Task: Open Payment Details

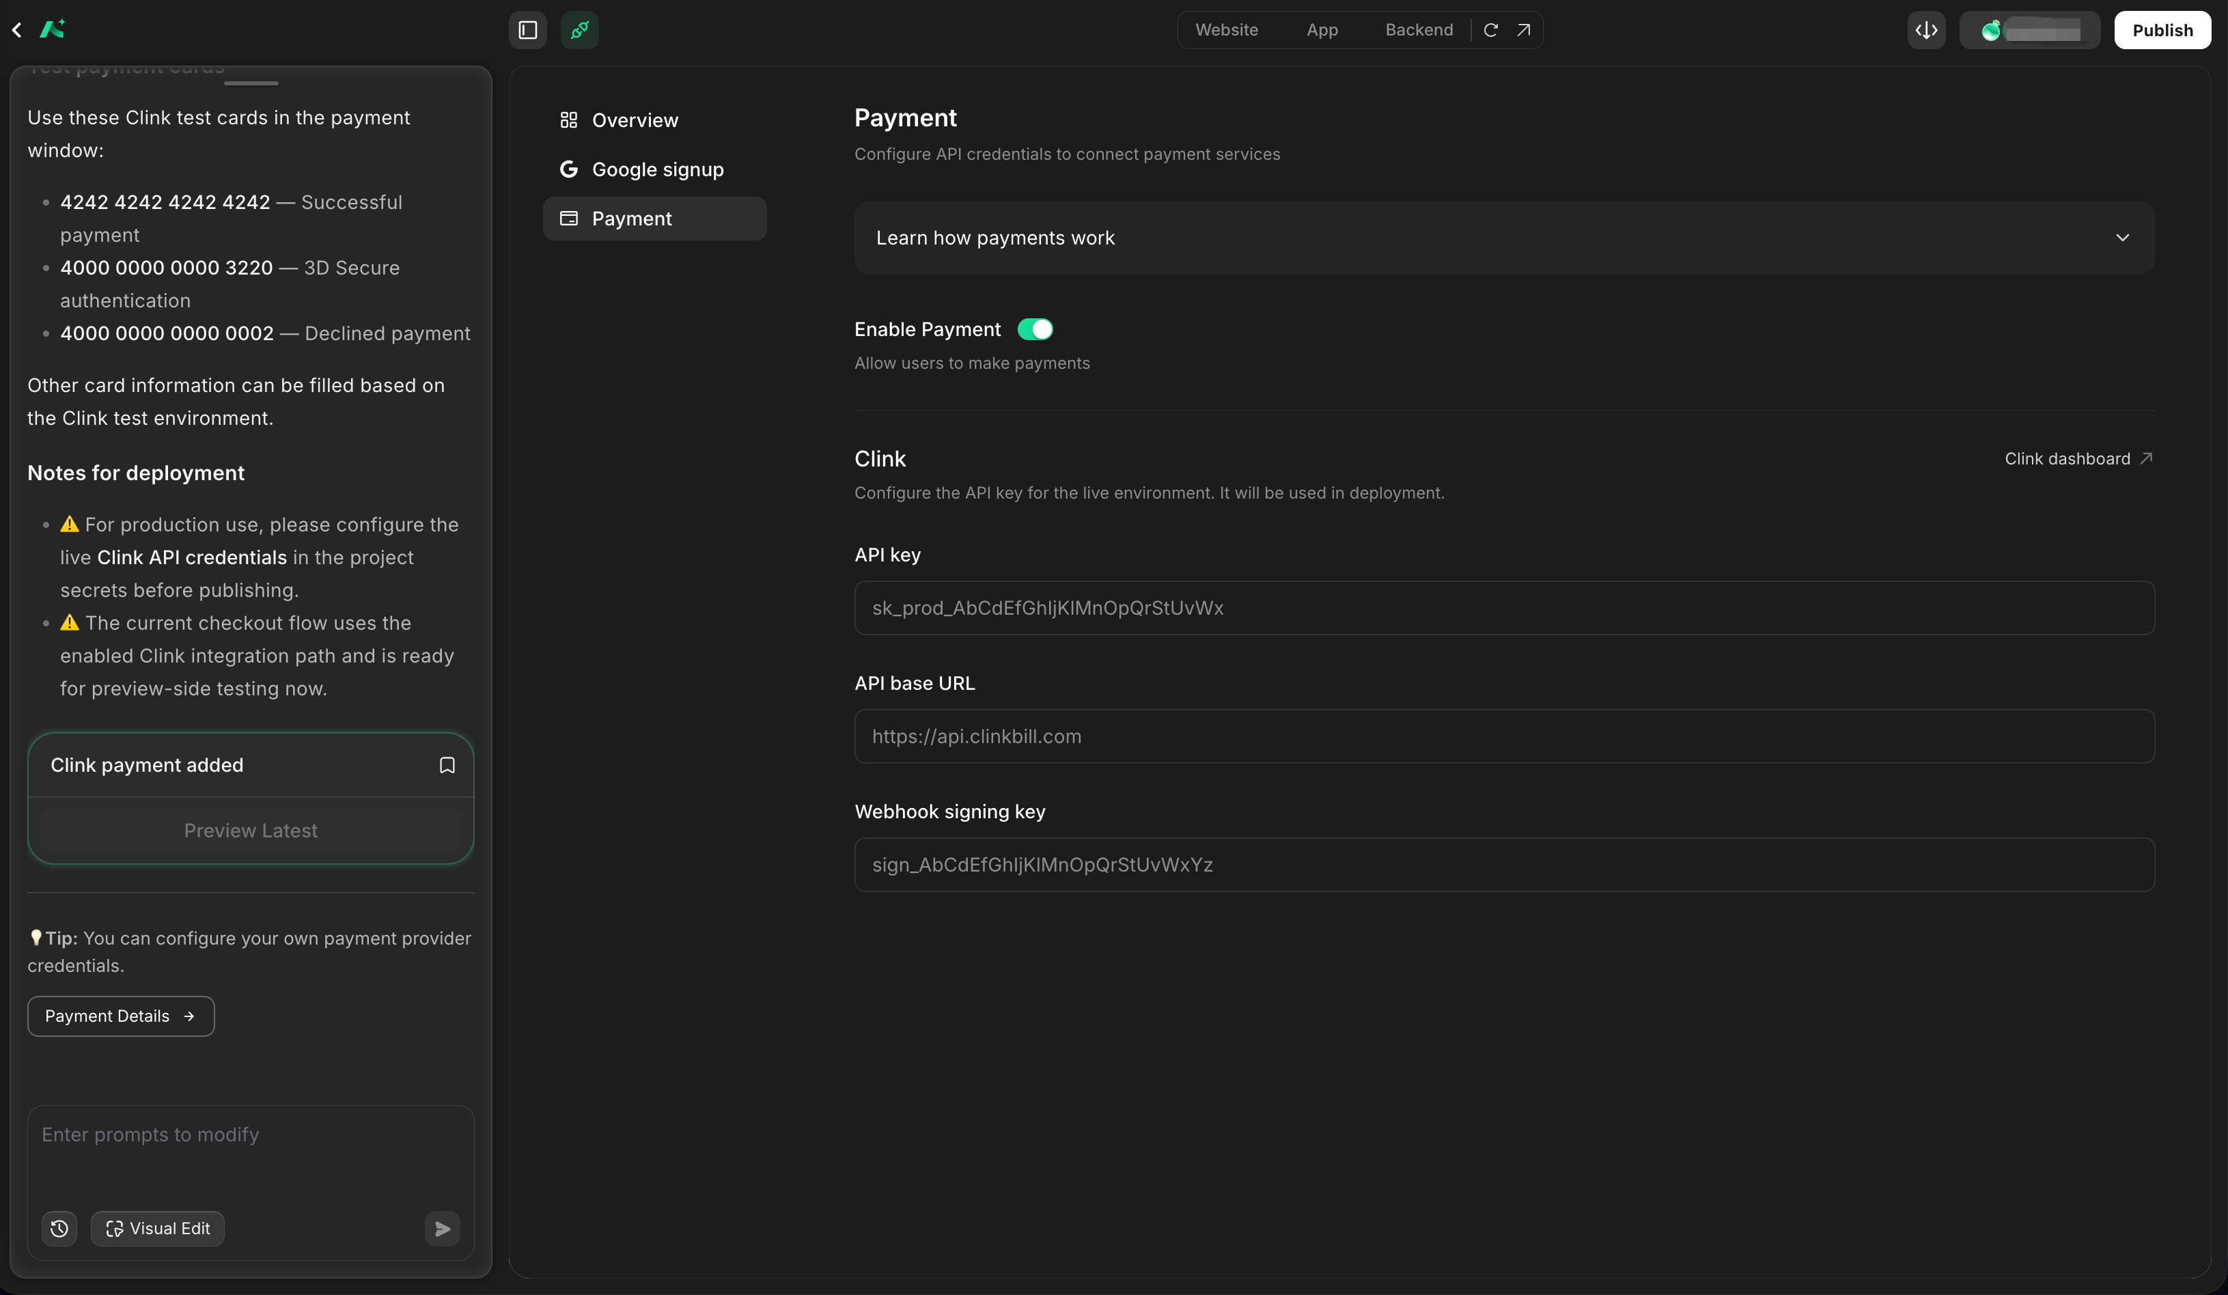Action: [x=121, y=1016]
